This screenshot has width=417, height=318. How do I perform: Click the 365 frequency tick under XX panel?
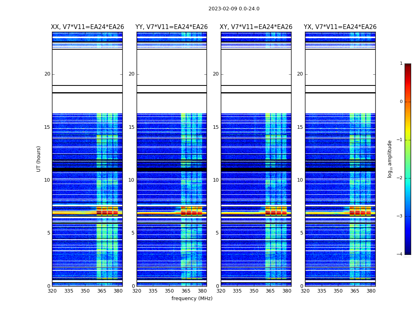(102, 291)
